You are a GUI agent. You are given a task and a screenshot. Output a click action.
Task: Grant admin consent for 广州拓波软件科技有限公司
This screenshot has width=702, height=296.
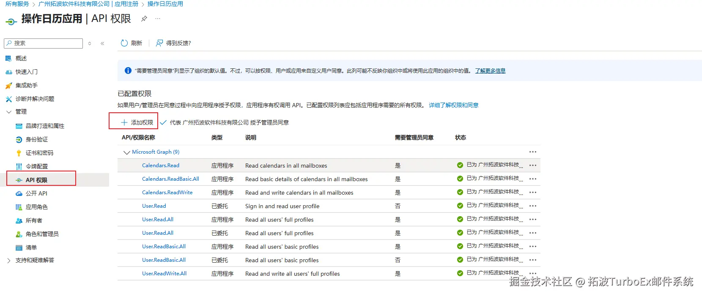[225, 122]
